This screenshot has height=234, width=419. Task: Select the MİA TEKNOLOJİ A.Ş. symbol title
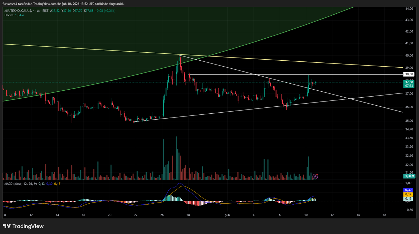[19, 11]
